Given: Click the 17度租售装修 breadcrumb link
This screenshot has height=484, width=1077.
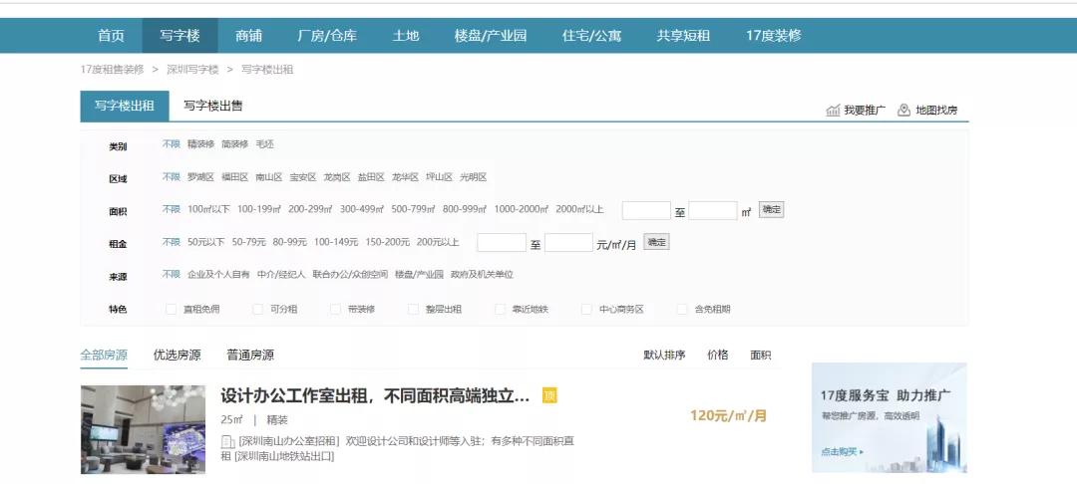Looking at the screenshot, I should pos(112,70).
